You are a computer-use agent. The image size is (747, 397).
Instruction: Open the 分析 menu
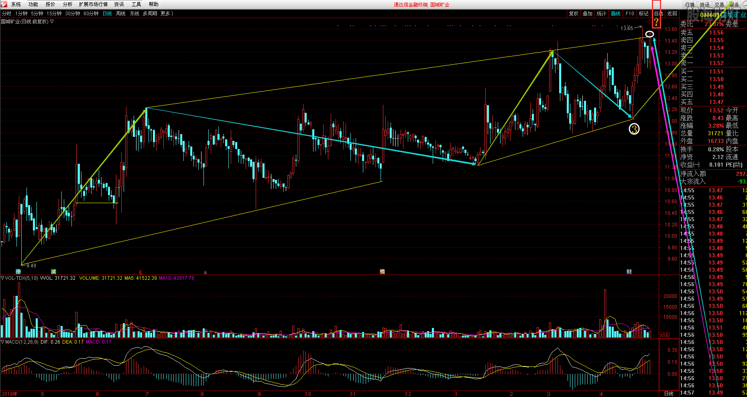(68, 4)
